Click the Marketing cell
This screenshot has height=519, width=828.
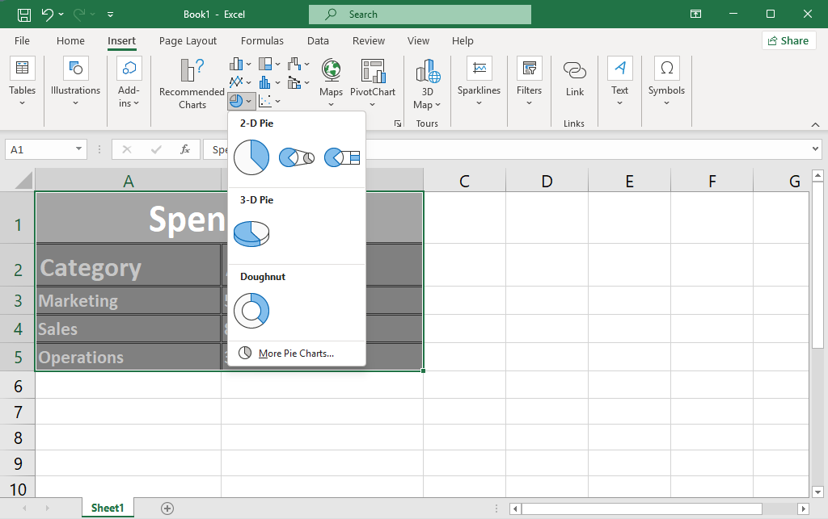129,300
